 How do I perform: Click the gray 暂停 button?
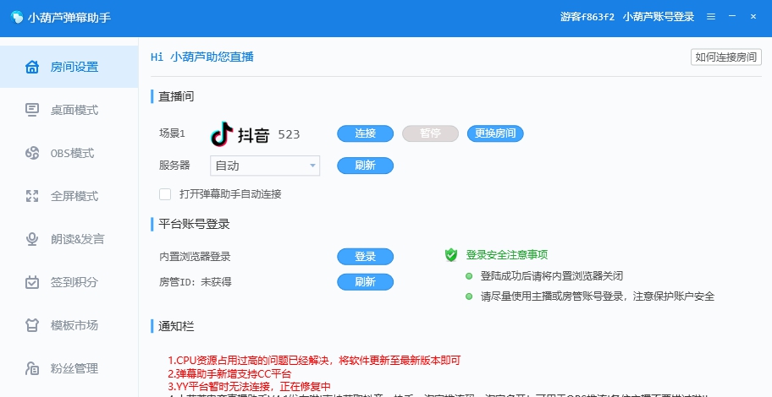[430, 133]
